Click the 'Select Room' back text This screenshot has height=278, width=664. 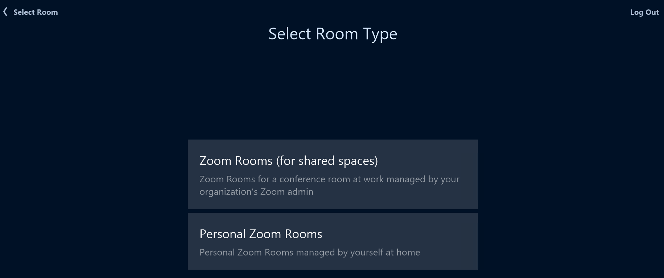[x=36, y=12]
